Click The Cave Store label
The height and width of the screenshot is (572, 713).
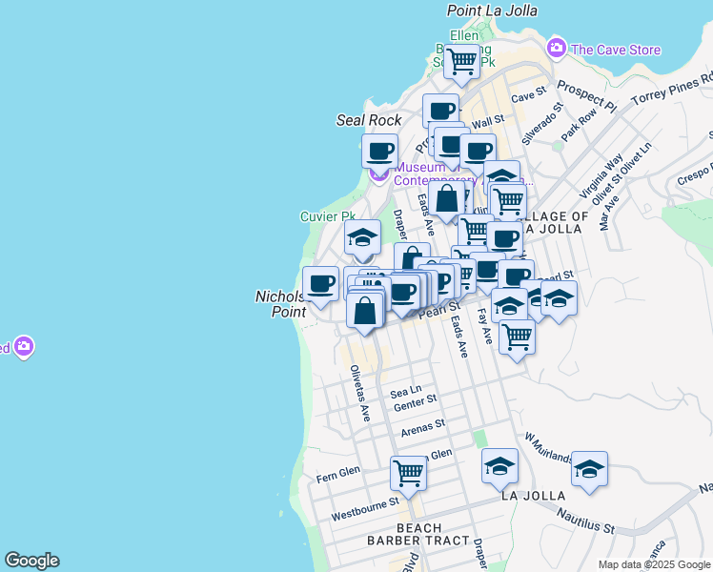coord(616,50)
